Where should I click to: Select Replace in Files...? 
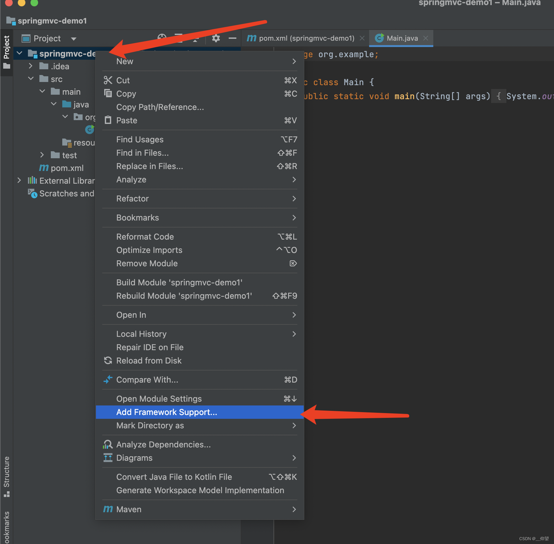(x=200, y=166)
